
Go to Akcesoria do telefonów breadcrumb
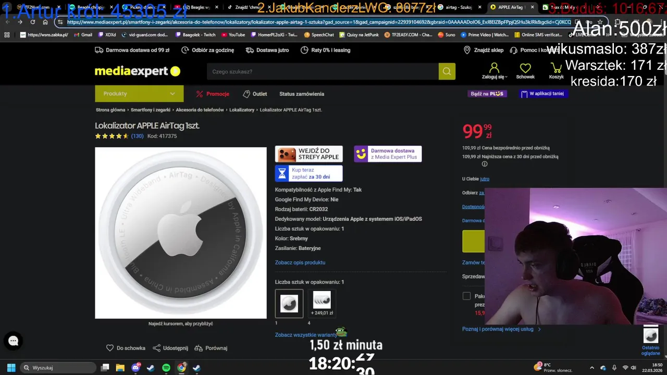click(200, 110)
